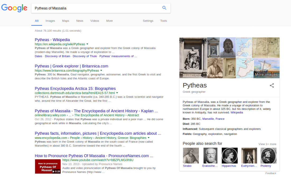291x178 pixels.
Task: Open search Settings
Action: [x=148, y=21]
